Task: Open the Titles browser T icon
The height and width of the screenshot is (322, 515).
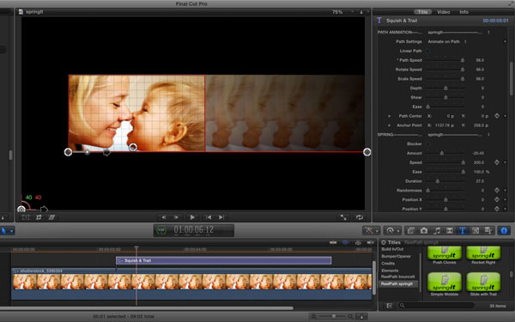Action: [463, 231]
